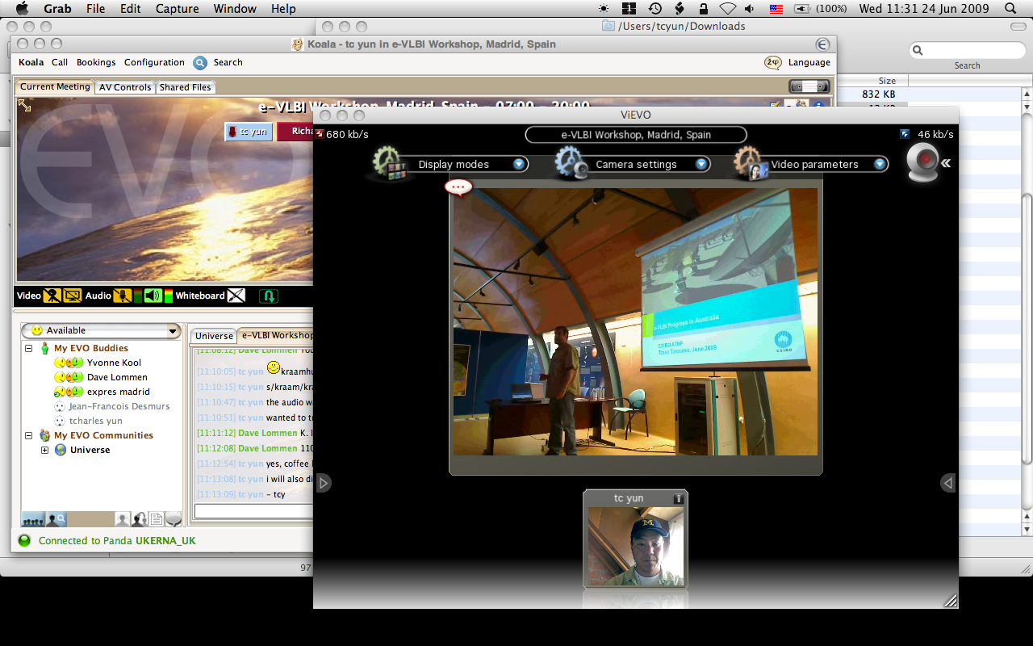Image resolution: width=1033 pixels, height=646 pixels.
Task: Click the expand arrows icon on meeting banner
Action: click(x=25, y=106)
